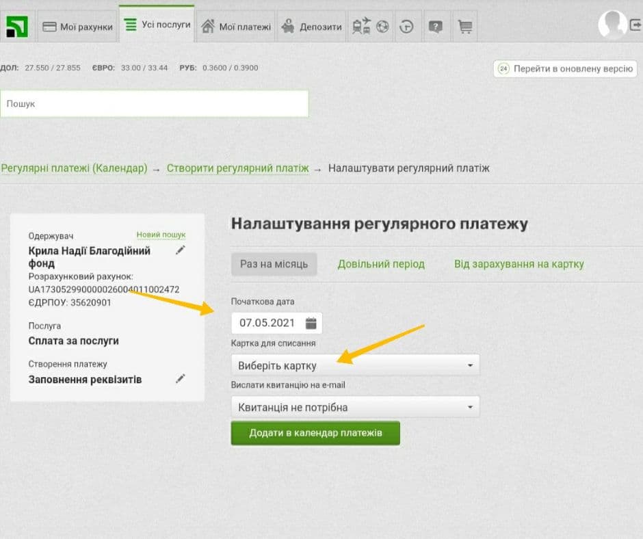Click the Мої платежі house icon

tap(208, 27)
